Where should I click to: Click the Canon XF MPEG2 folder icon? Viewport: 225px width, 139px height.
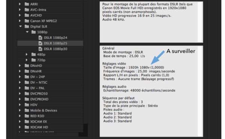[27, 21]
